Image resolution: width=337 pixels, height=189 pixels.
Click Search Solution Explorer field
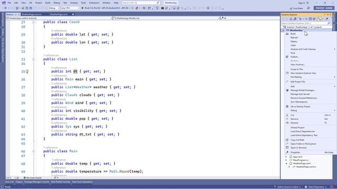click(306, 23)
